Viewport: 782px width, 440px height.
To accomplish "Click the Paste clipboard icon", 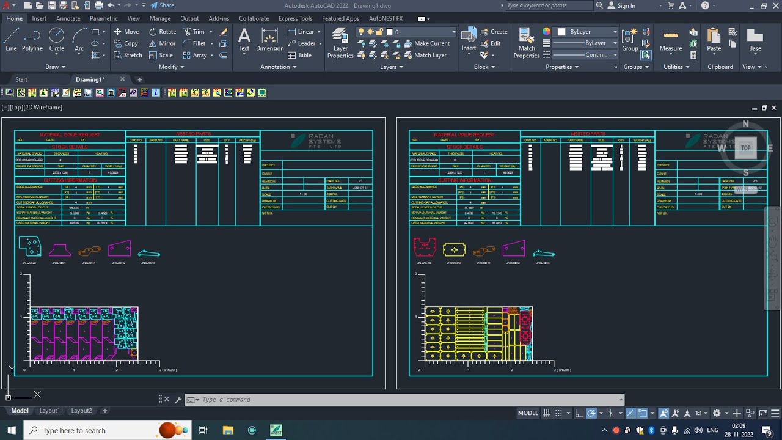I will click(x=714, y=40).
